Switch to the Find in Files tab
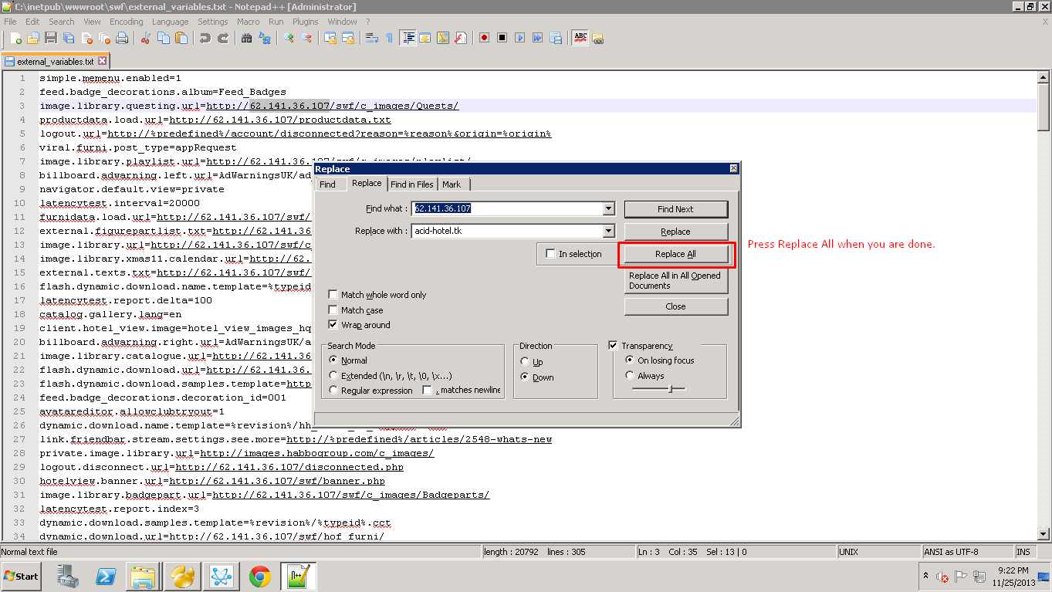Screen dimensions: 1052x592 [x=411, y=184]
